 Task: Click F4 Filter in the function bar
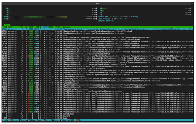[x=31, y=120]
